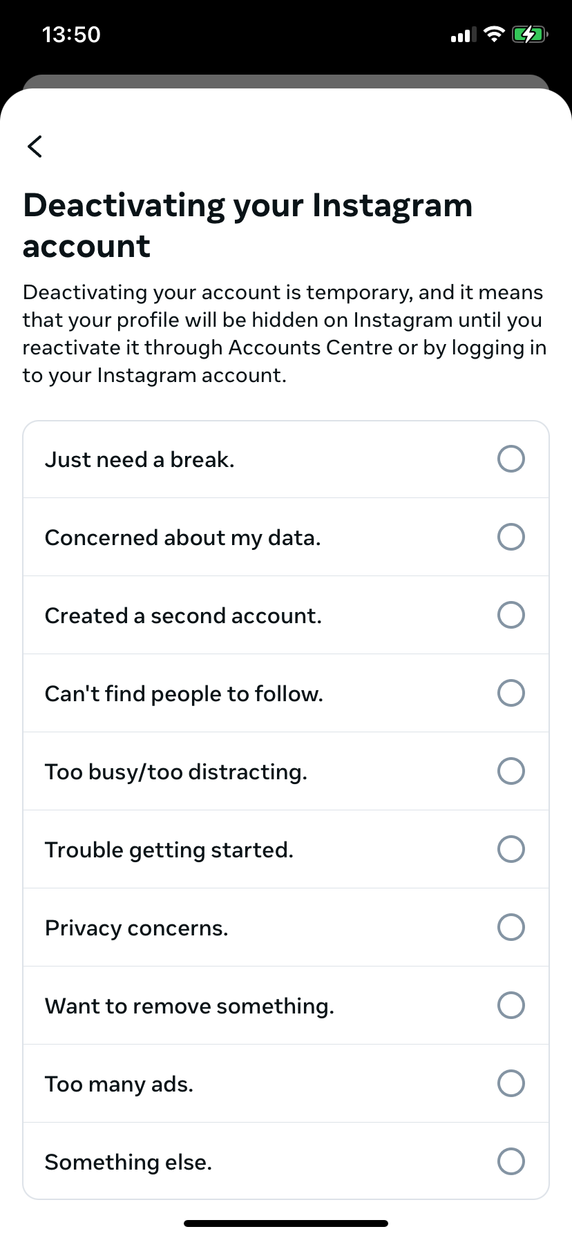572x1238 pixels.
Task: Select "Too many ads" radio button
Action: click(511, 1083)
